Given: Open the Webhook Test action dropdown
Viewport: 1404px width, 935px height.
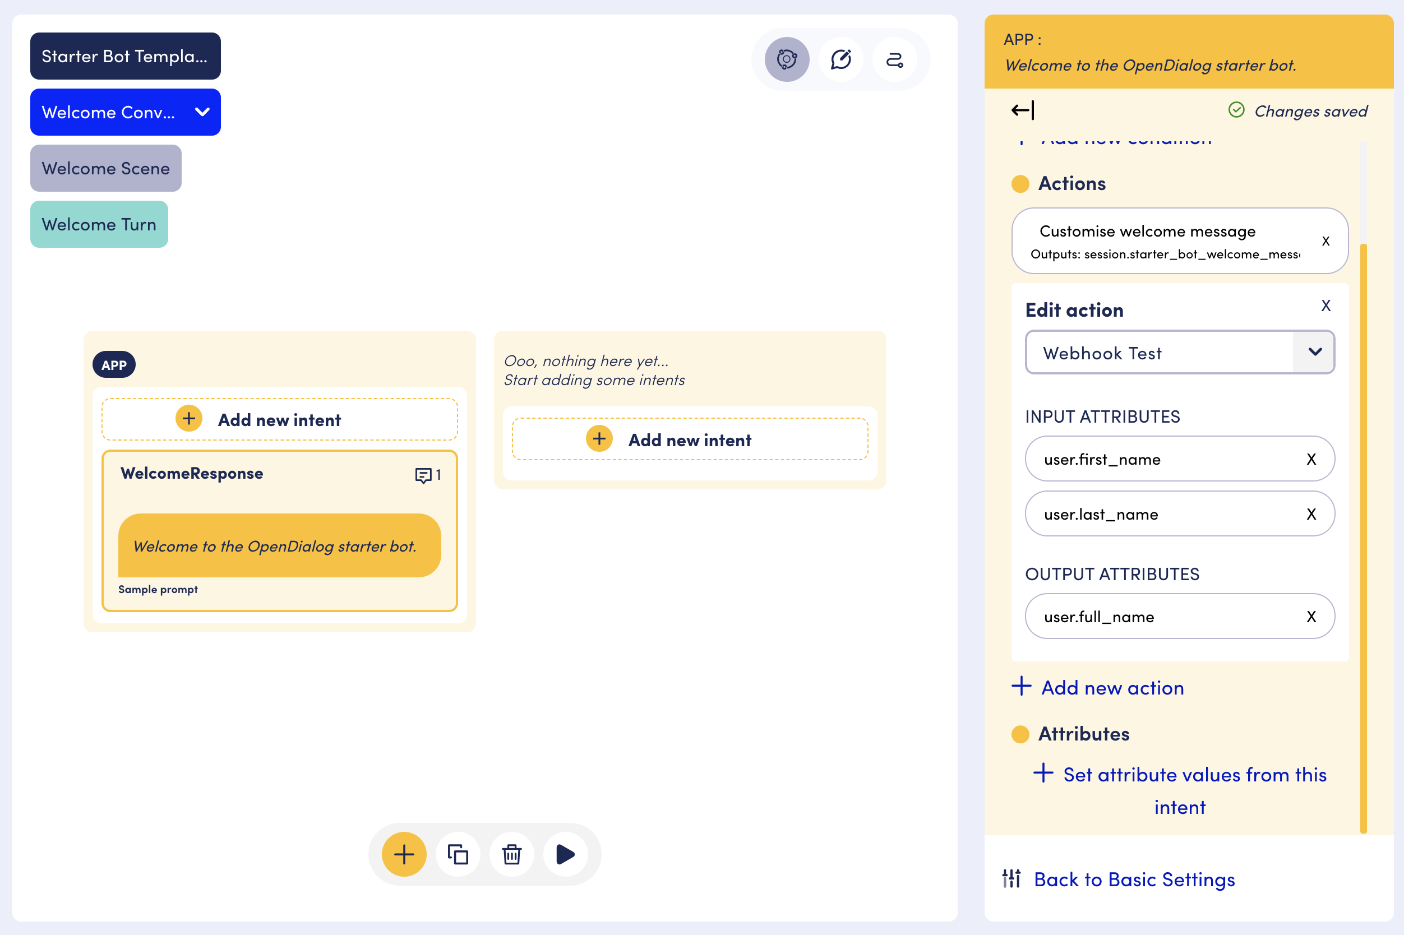Looking at the screenshot, I should tap(1314, 353).
